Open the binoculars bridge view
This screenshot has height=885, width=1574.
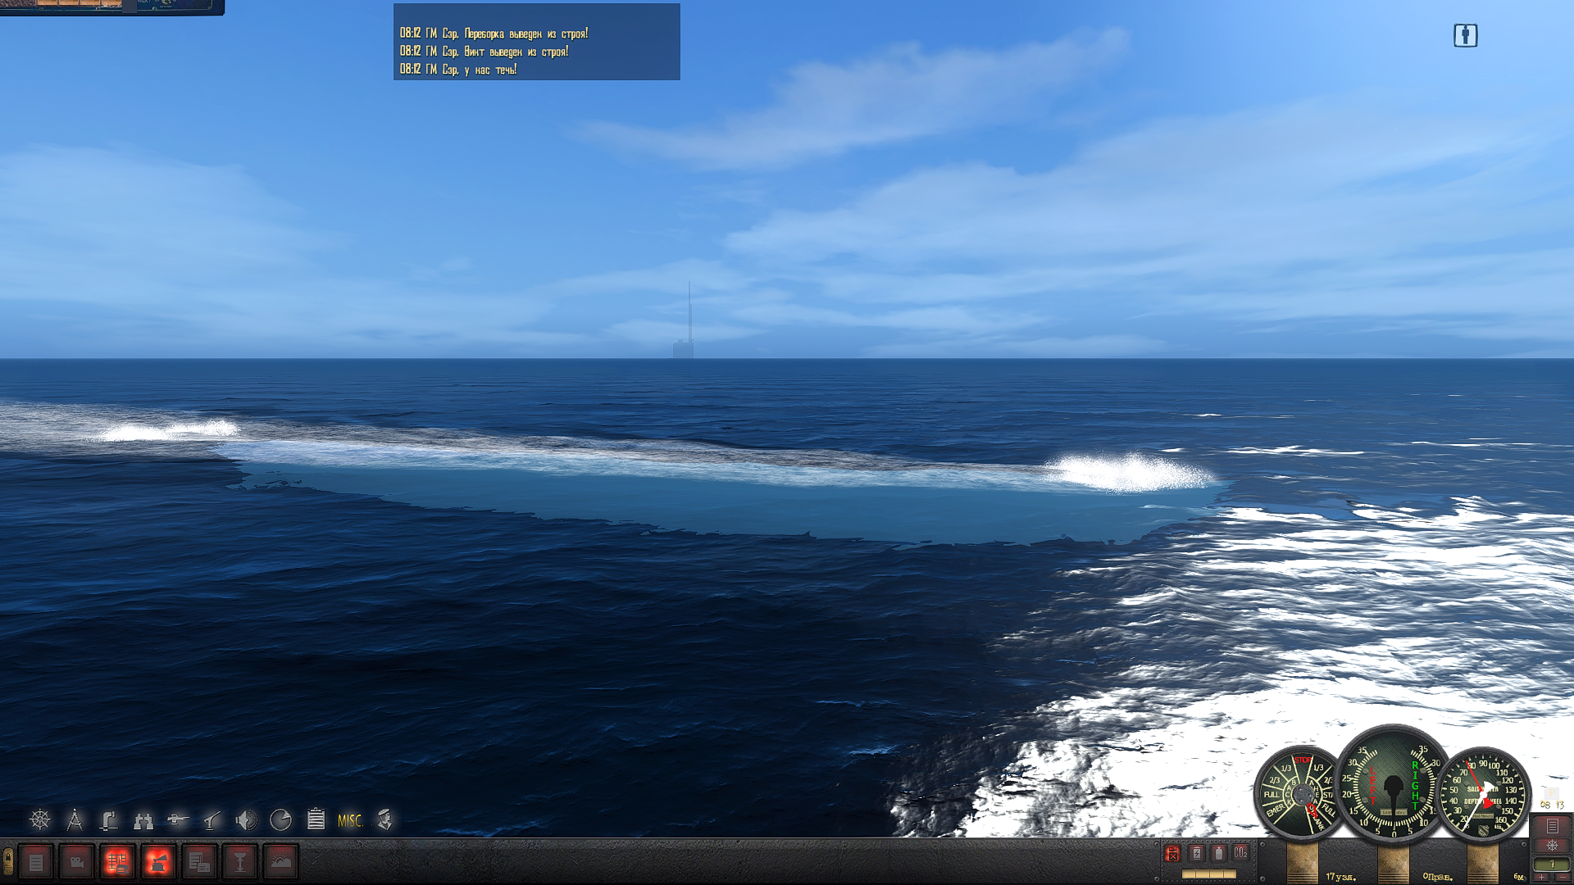tap(143, 819)
